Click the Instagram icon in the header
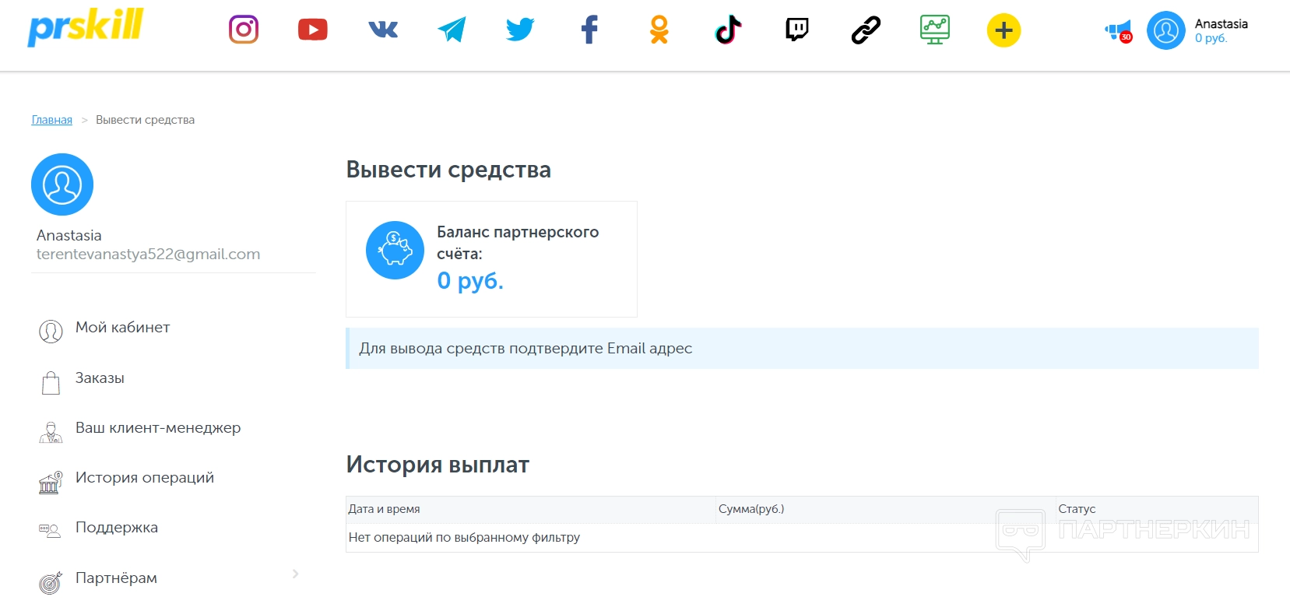The width and height of the screenshot is (1290, 604). [x=244, y=30]
